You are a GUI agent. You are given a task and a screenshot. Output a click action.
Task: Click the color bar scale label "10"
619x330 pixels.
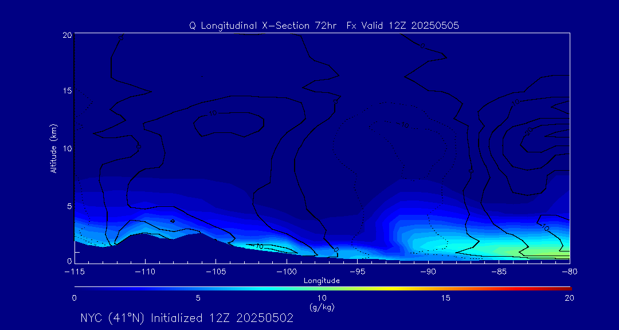pyautogui.click(x=322, y=298)
